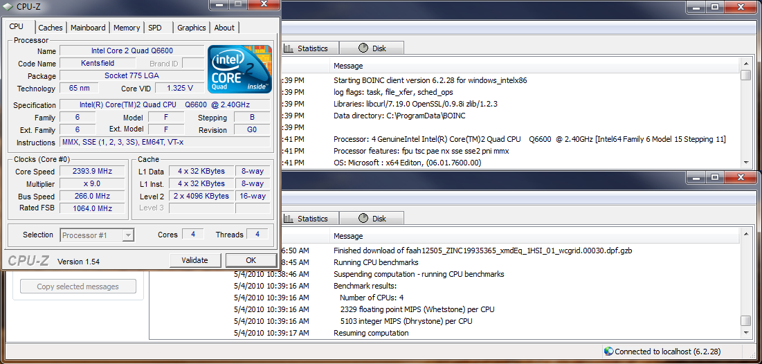762x364 pixels.
Task: Open the Memory tab in CPU-Z
Action: click(127, 28)
